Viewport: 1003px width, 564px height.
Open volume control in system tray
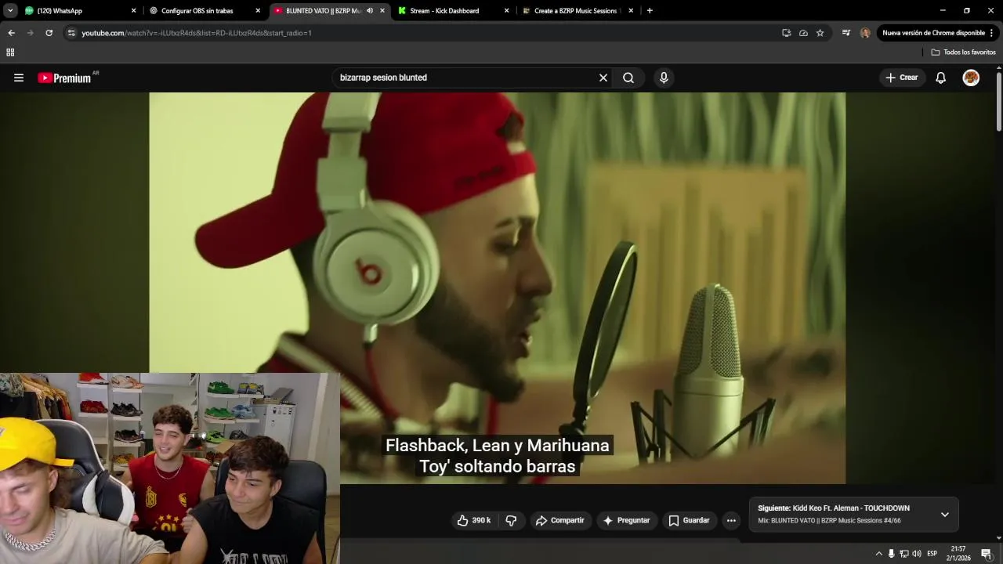point(917,554)
